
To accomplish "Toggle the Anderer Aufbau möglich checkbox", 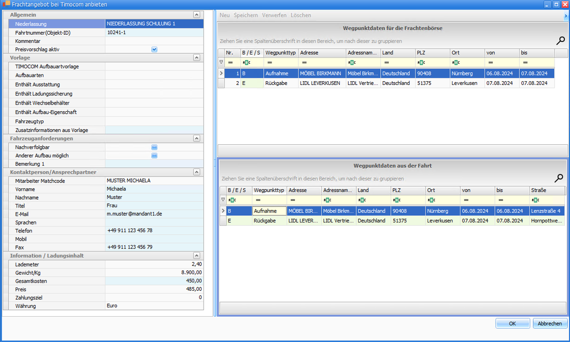I will (154, 156).
